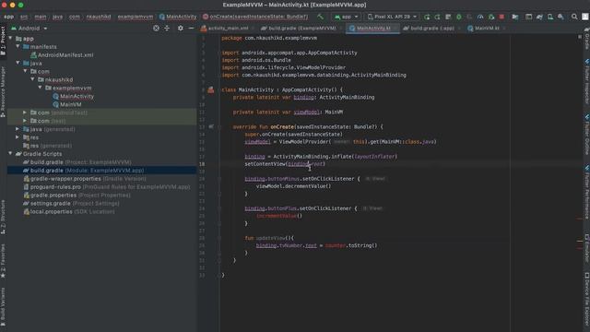This screenshot has height=332, width=590.
Task: Open the Gradle tool window on right edge
Action: 586,38
